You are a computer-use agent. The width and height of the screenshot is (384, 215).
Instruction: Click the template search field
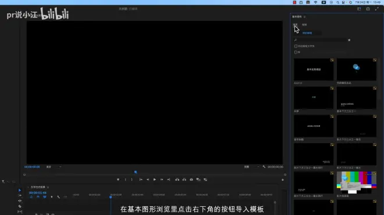pos(321,40)
